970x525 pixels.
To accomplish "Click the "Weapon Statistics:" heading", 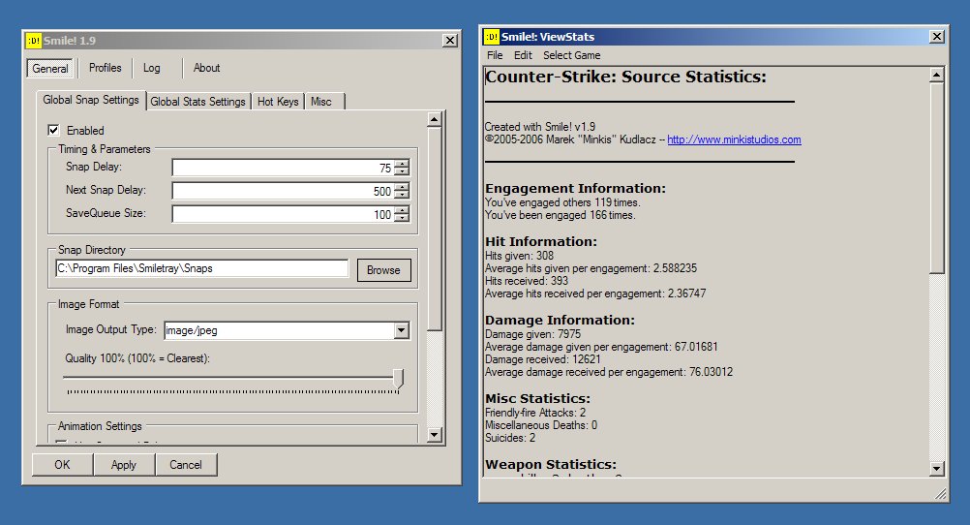I will click(x=551, y=464).
